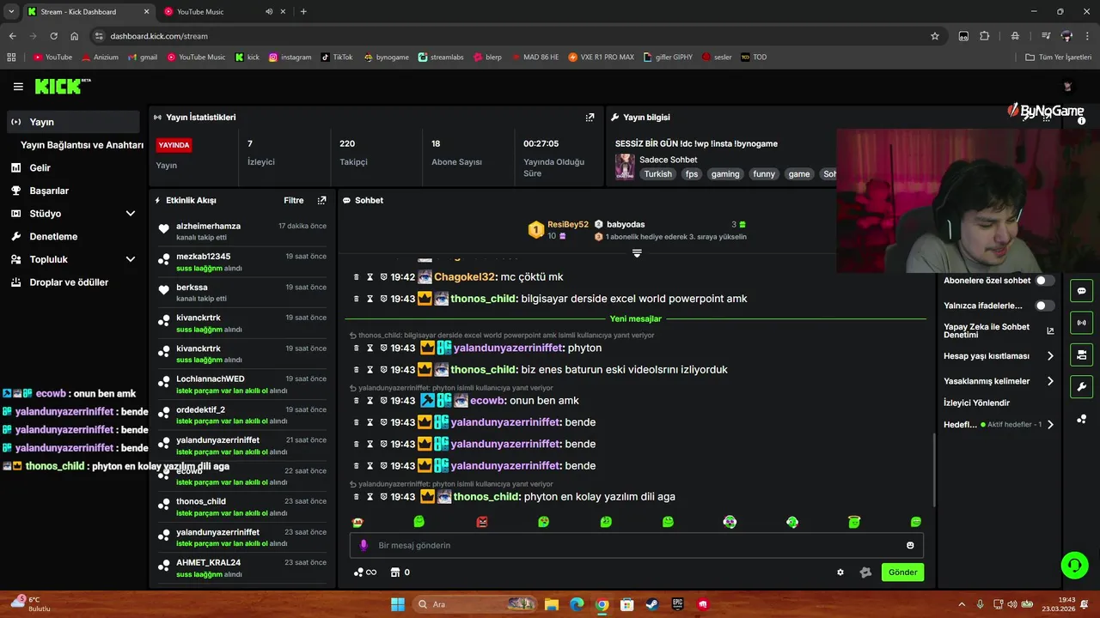
Task: Open the chat panel icon in the right rail
Action: click(x=1081, y=291)
